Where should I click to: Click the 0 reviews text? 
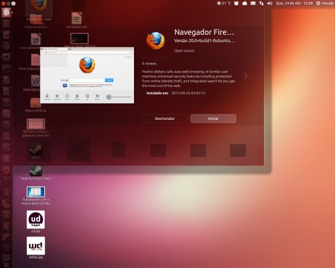149,64
